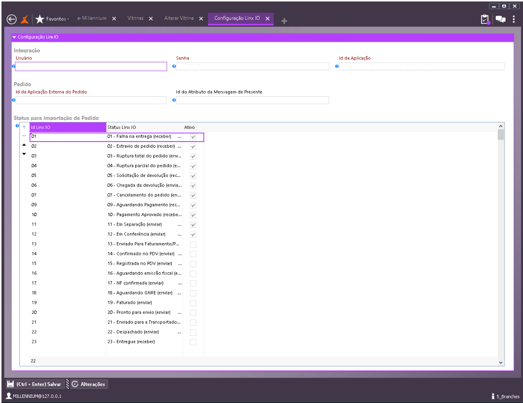
Task: Open ellipsis for 12 - Em Conferência
Action: [x=179, y=235]
